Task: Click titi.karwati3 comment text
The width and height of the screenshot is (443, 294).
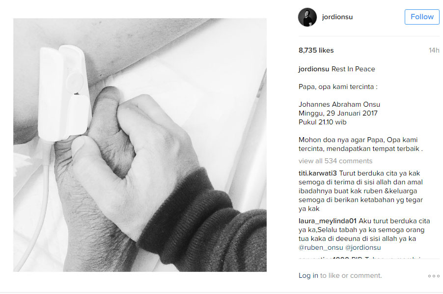Action: tap(361, 191)
